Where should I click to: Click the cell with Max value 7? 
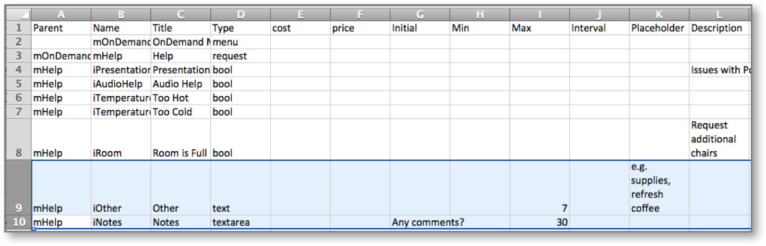[540, 188]
